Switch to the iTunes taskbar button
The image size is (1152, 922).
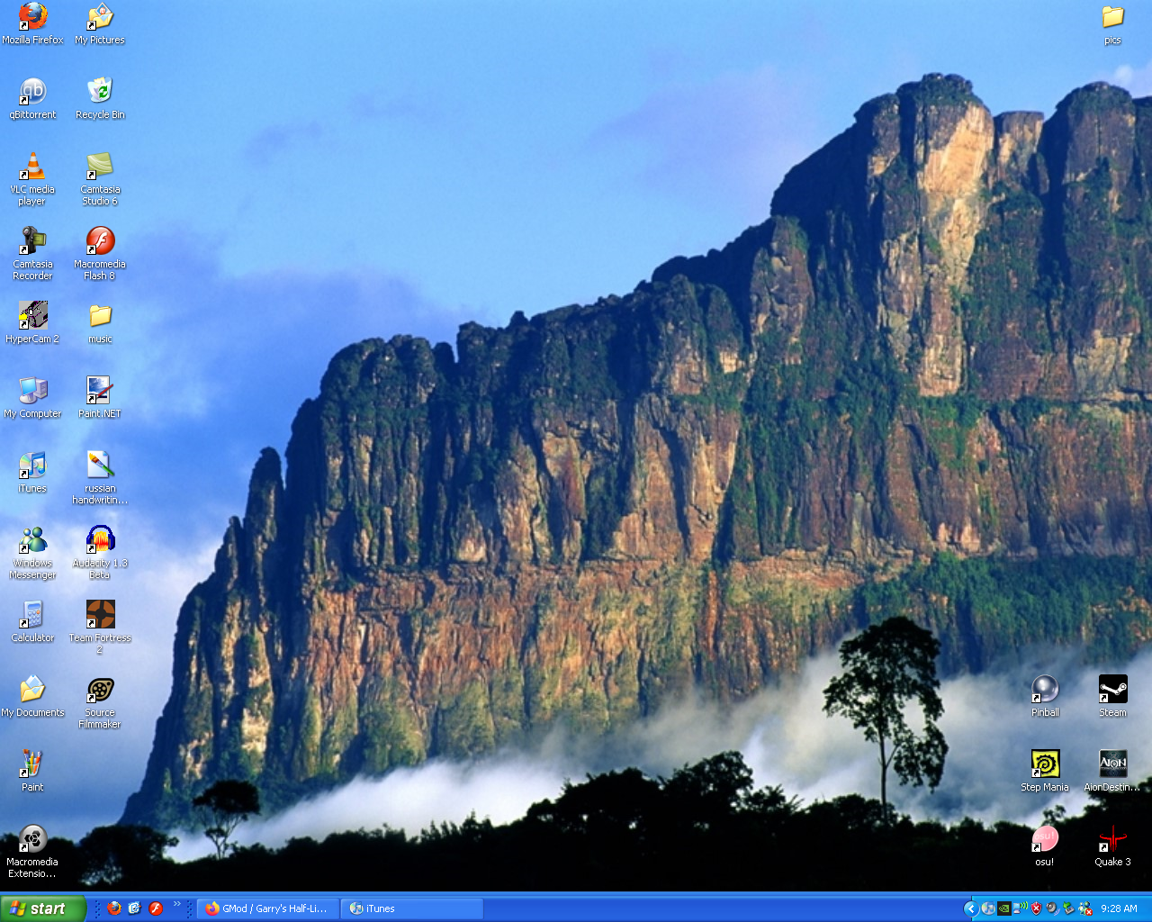tap(411, 908)
